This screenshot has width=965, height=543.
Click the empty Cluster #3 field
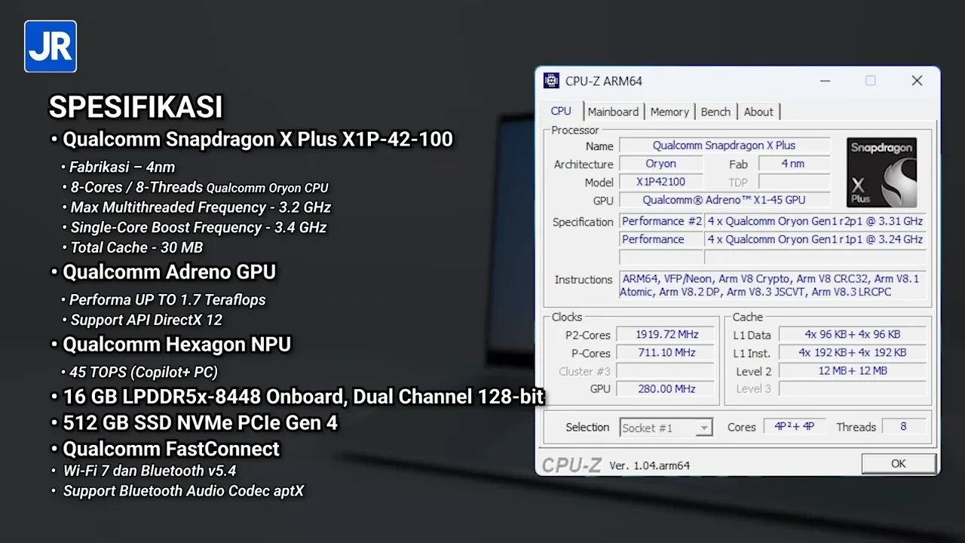[665, 370]
